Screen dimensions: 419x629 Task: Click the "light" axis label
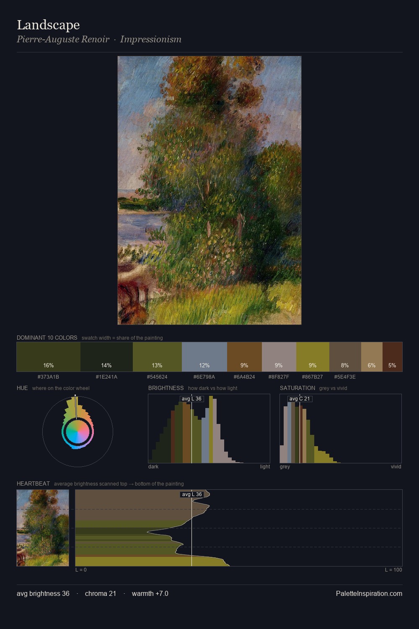tap(265, 467)
